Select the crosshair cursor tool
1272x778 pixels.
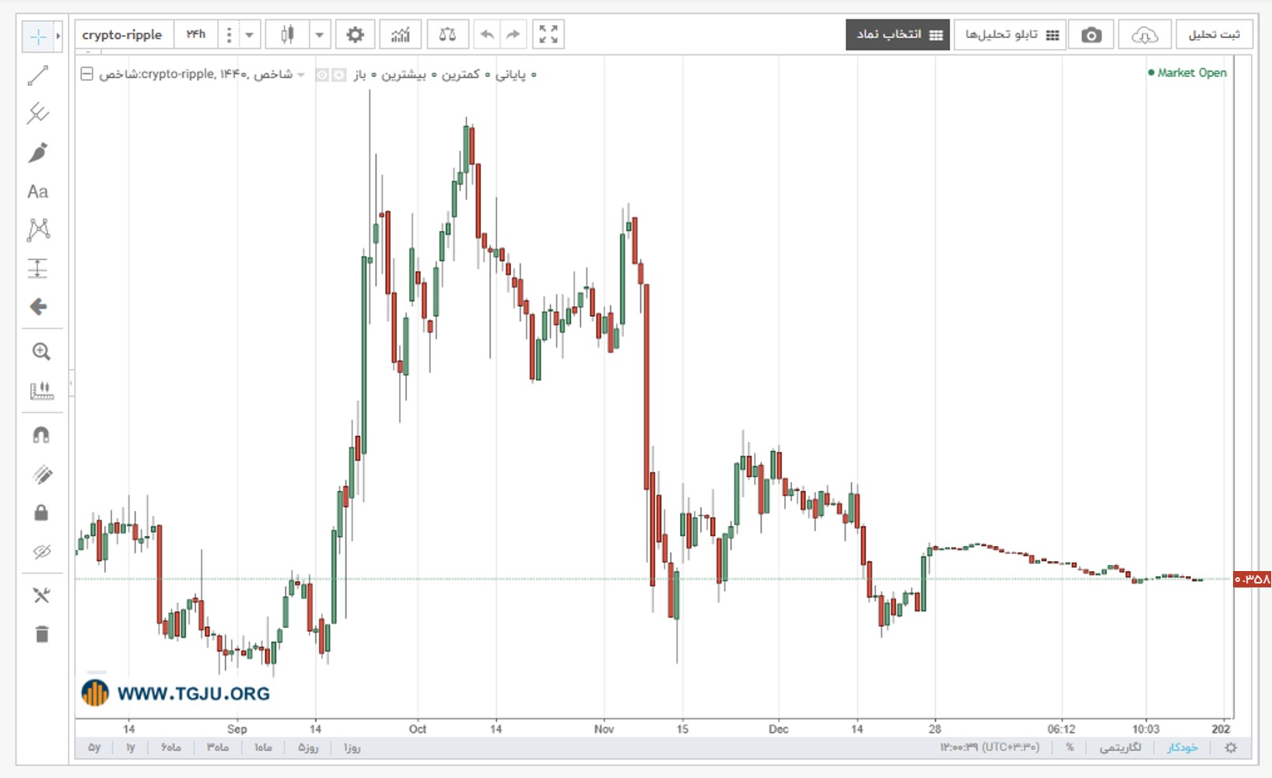coord(37,37)
